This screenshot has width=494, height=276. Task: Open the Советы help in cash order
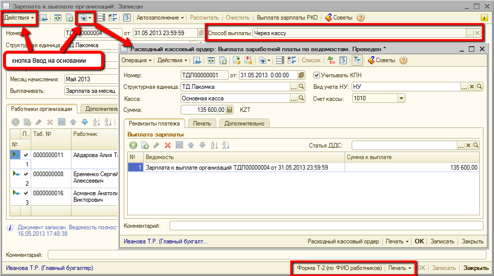[381, 60]
